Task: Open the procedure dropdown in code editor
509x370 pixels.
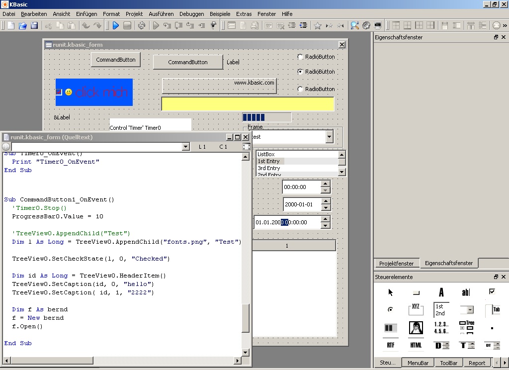Action: coord(185,147)
